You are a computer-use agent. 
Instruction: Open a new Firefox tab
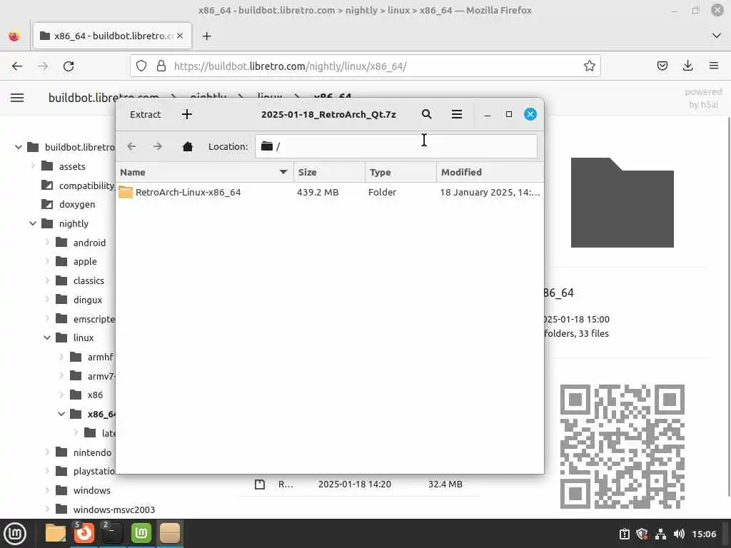(x=206, y=36)
